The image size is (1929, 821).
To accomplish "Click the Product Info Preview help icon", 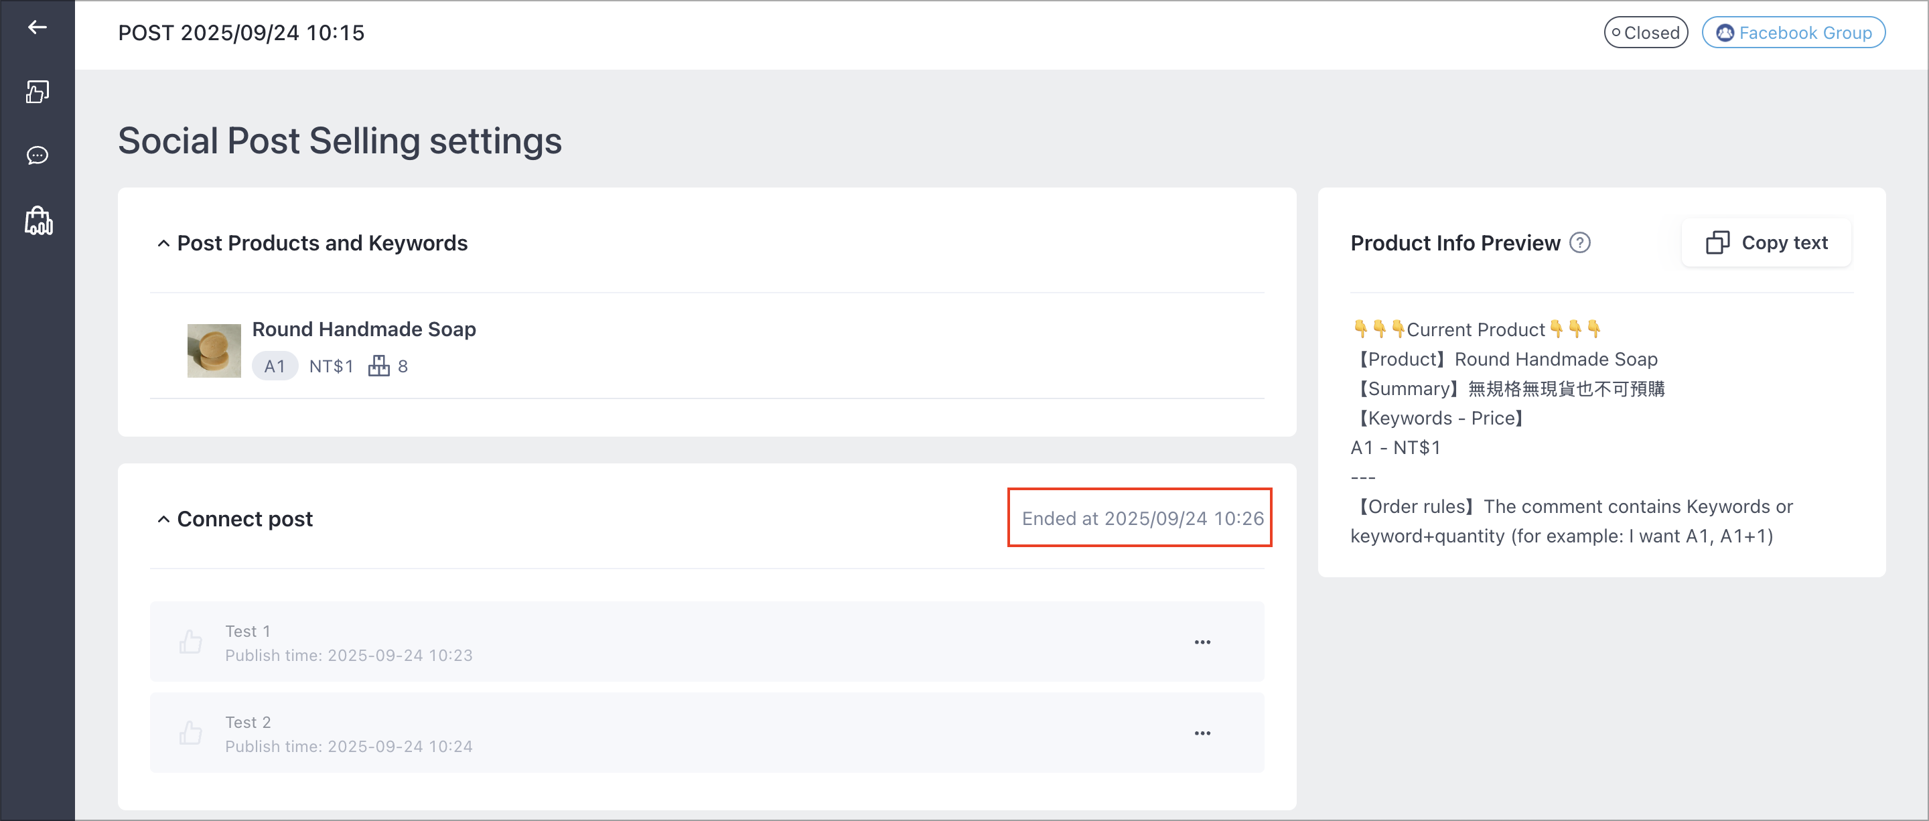I will coord(1580,242).
